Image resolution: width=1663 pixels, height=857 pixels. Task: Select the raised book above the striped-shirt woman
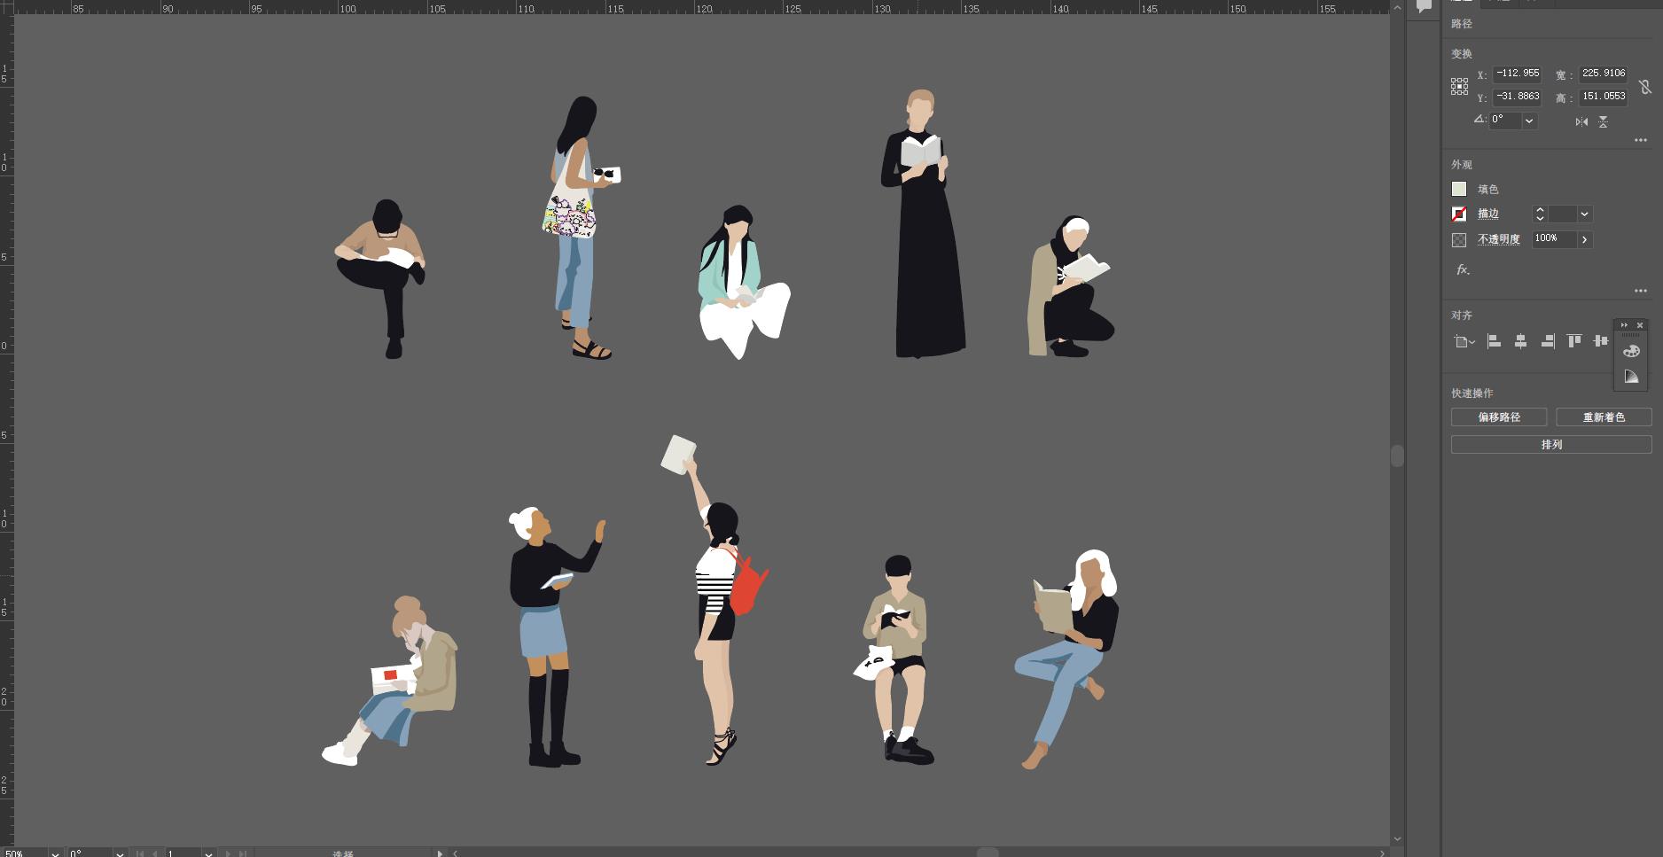coord(678,454)
